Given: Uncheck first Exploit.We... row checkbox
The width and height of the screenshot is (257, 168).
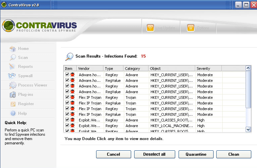Looking at the screenshot, I should tap(67, 120).
